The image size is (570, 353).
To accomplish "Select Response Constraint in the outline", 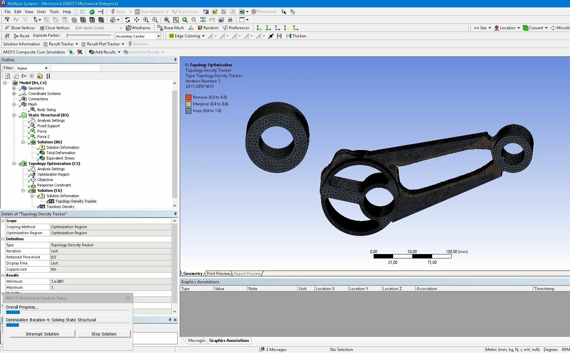I will point(54,185).
